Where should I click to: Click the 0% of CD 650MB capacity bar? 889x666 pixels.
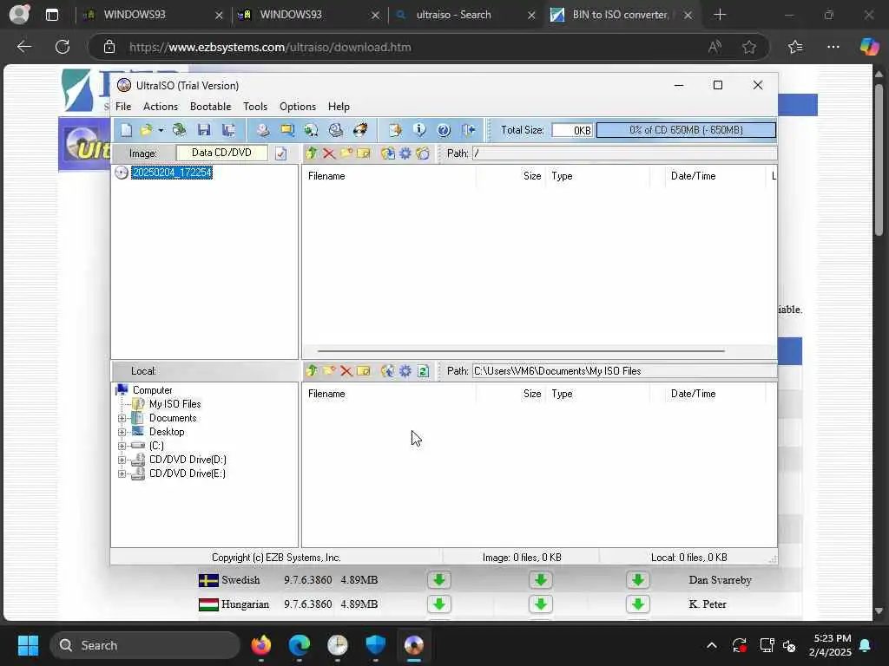click(x=686, y=130)
